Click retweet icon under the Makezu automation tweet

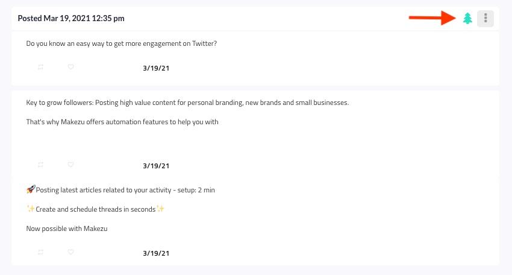pos(40,165)
